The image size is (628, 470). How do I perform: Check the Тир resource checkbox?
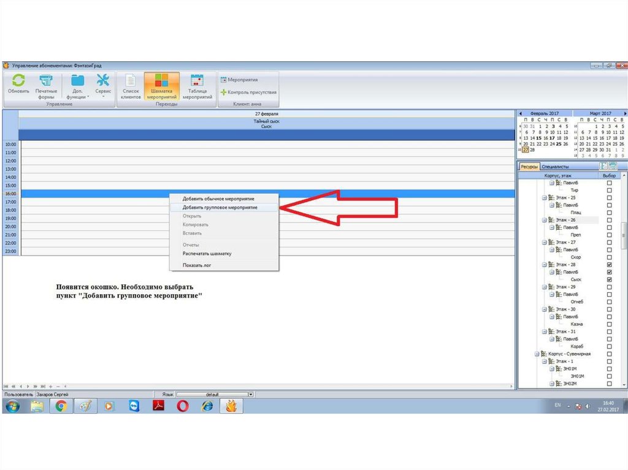(609, 191)
